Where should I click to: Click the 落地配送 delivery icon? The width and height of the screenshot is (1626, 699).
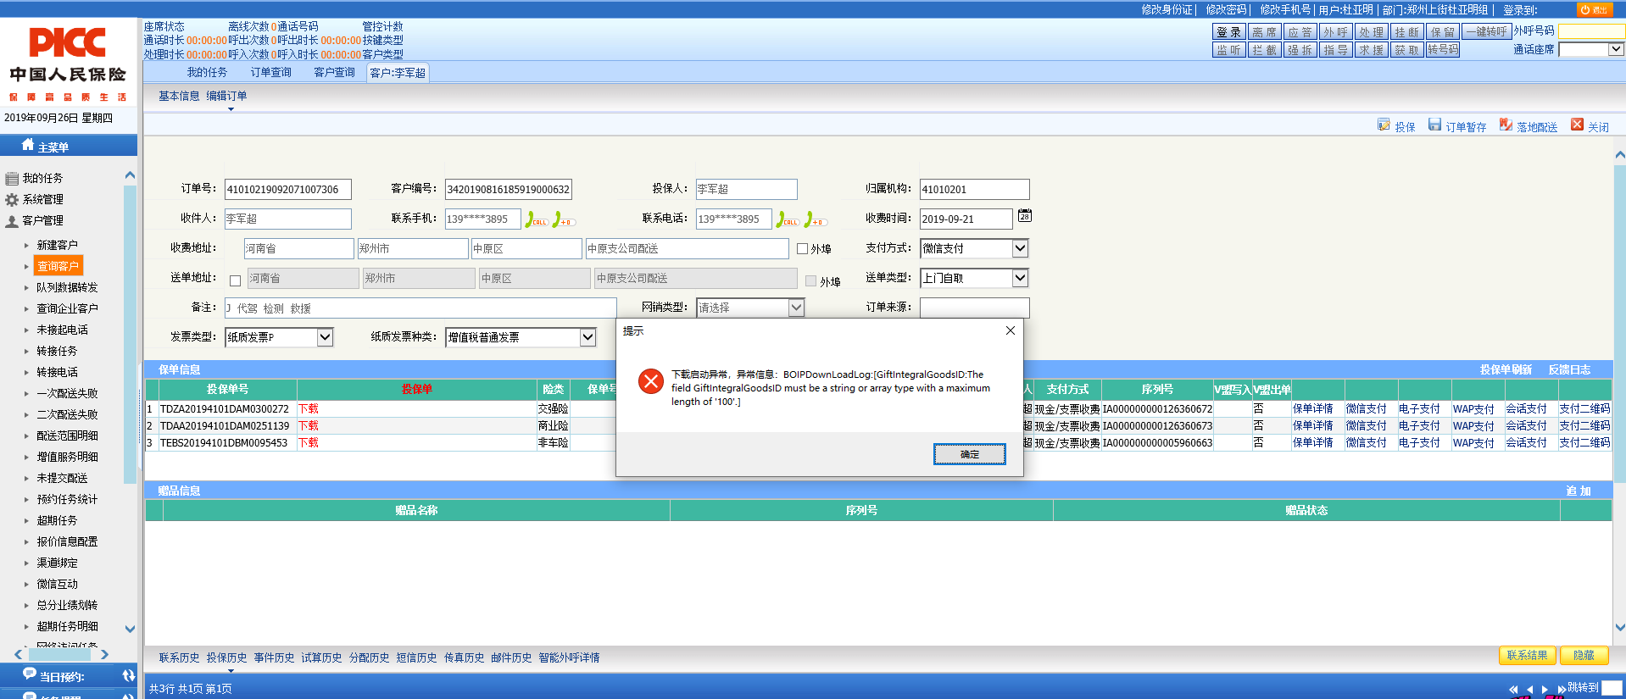(x=1506, y=125)
